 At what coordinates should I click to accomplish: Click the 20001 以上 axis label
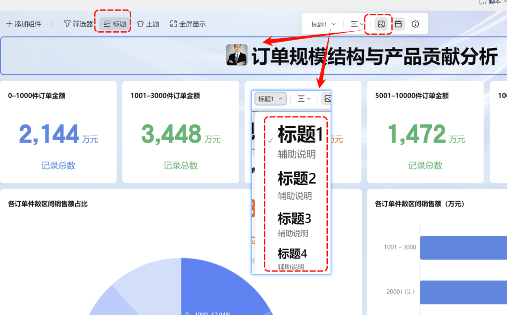click(401, 292)
